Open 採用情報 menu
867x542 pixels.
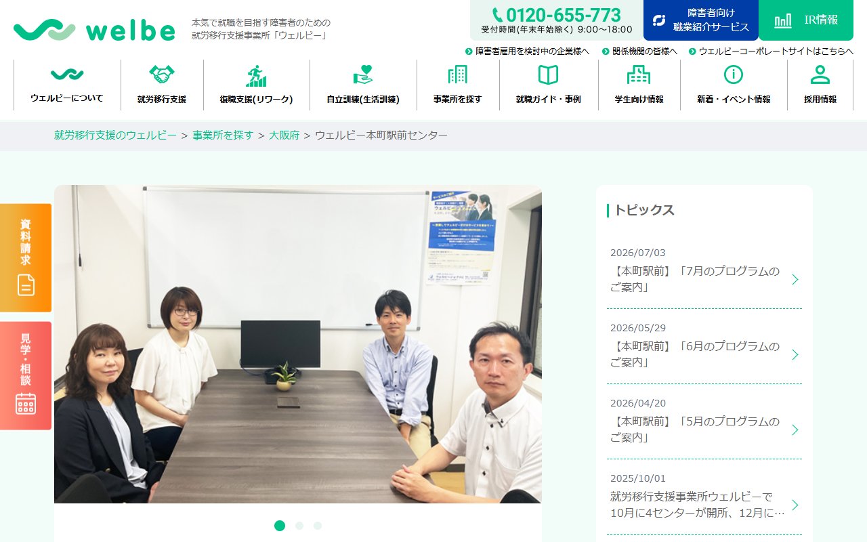coord(820,85)
